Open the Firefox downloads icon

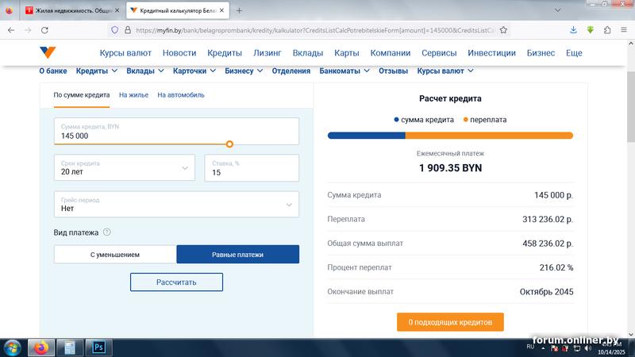[573, 30]
